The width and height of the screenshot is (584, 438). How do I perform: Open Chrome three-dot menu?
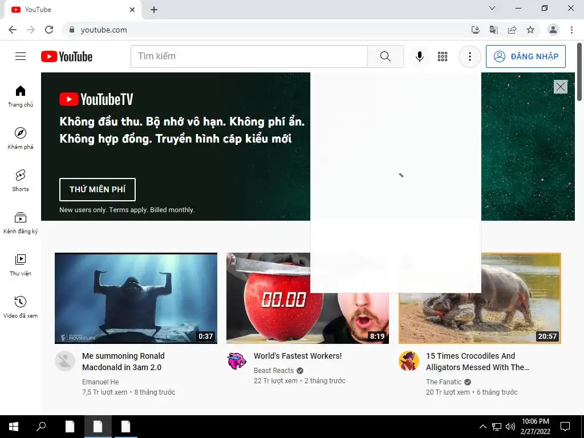click(x=571, y=30)
